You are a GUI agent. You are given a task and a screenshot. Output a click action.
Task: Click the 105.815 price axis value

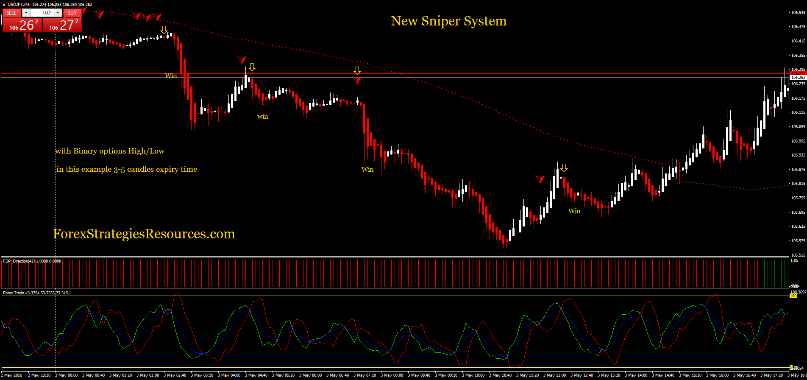pyautogui.click(x=798, y=184)
